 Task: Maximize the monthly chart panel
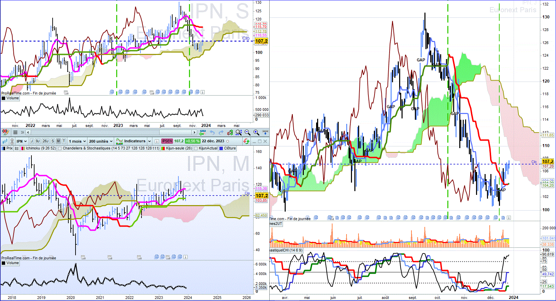(260, 141)
